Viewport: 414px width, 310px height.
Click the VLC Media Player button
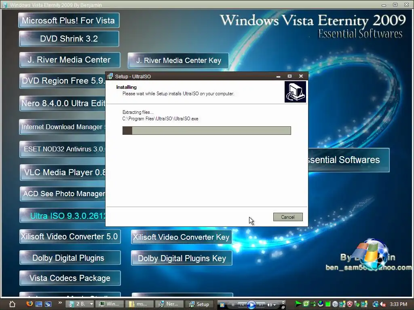coord(63,172)
